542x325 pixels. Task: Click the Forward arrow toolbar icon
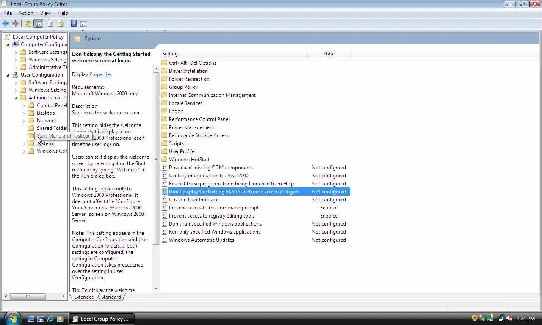pos(15,24)
